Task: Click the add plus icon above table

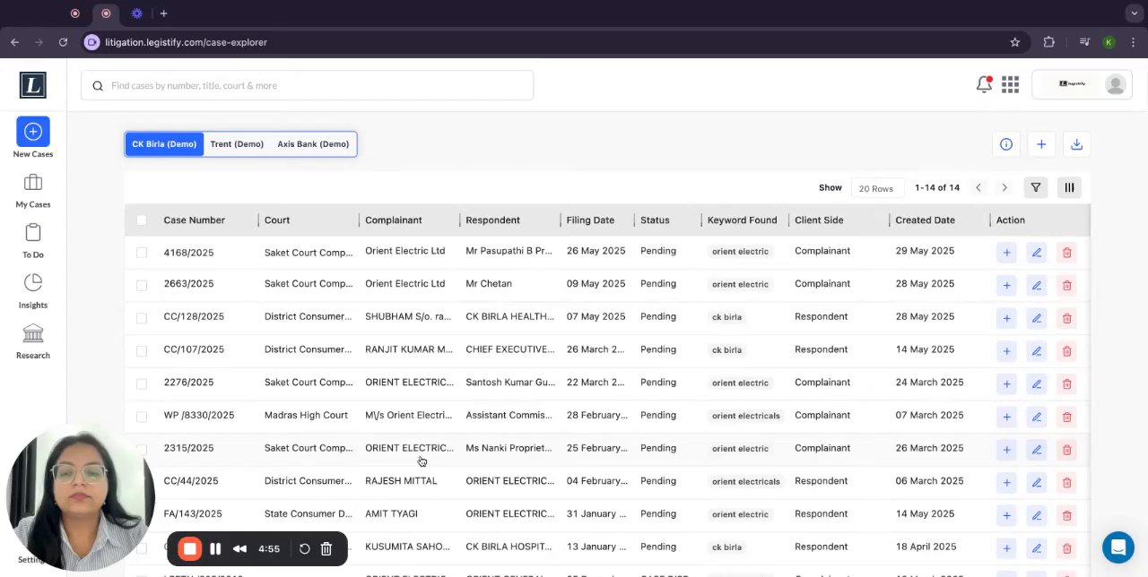Action: 1041,144
